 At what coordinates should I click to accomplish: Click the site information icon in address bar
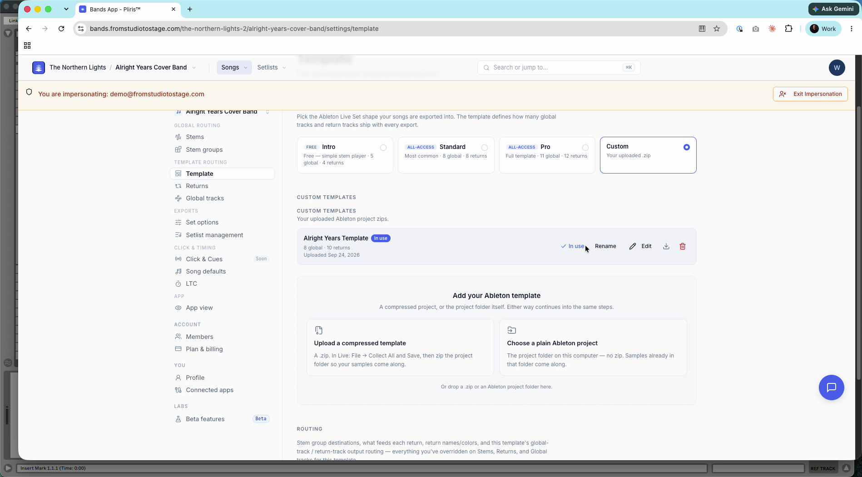pos(81,29)
